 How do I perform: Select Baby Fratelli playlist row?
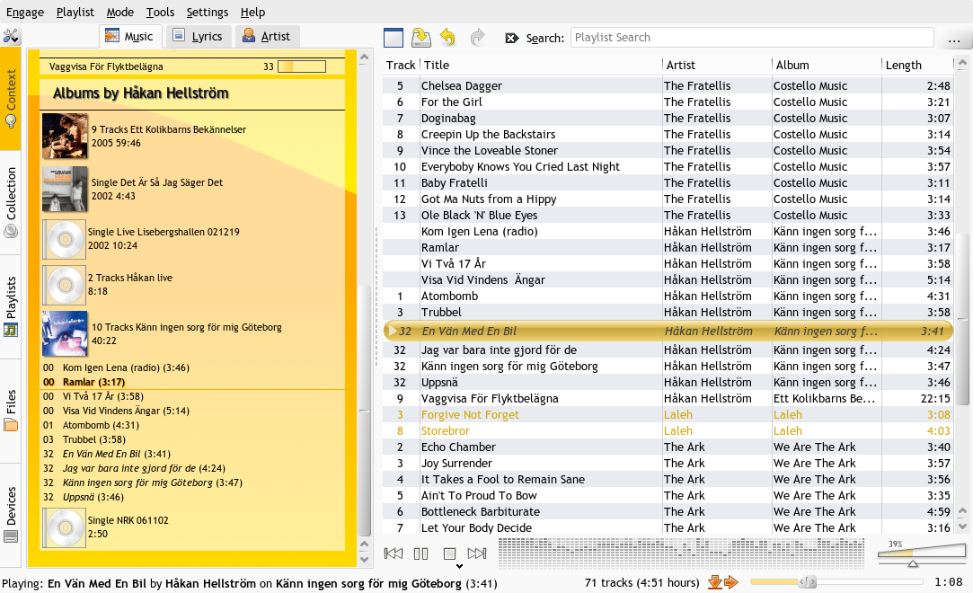click(x=667, y=183)
